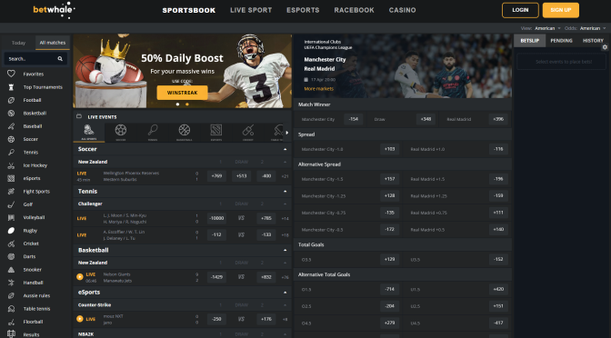Viewport: 611px width, 338px height.
Task: Click the Sign Up button
Action: pos(561,10)
